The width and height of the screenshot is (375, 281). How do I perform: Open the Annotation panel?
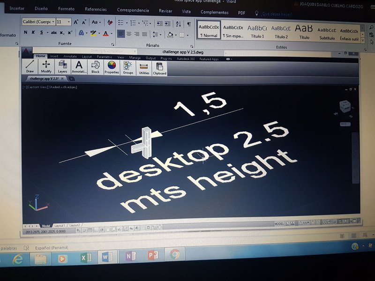tap(79, 67)
